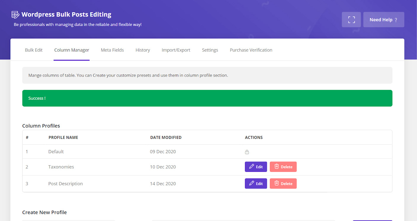The image size is (417, 221).
Task: Click the PROFILE NAME column header
Action: click(x=63, y=138)
